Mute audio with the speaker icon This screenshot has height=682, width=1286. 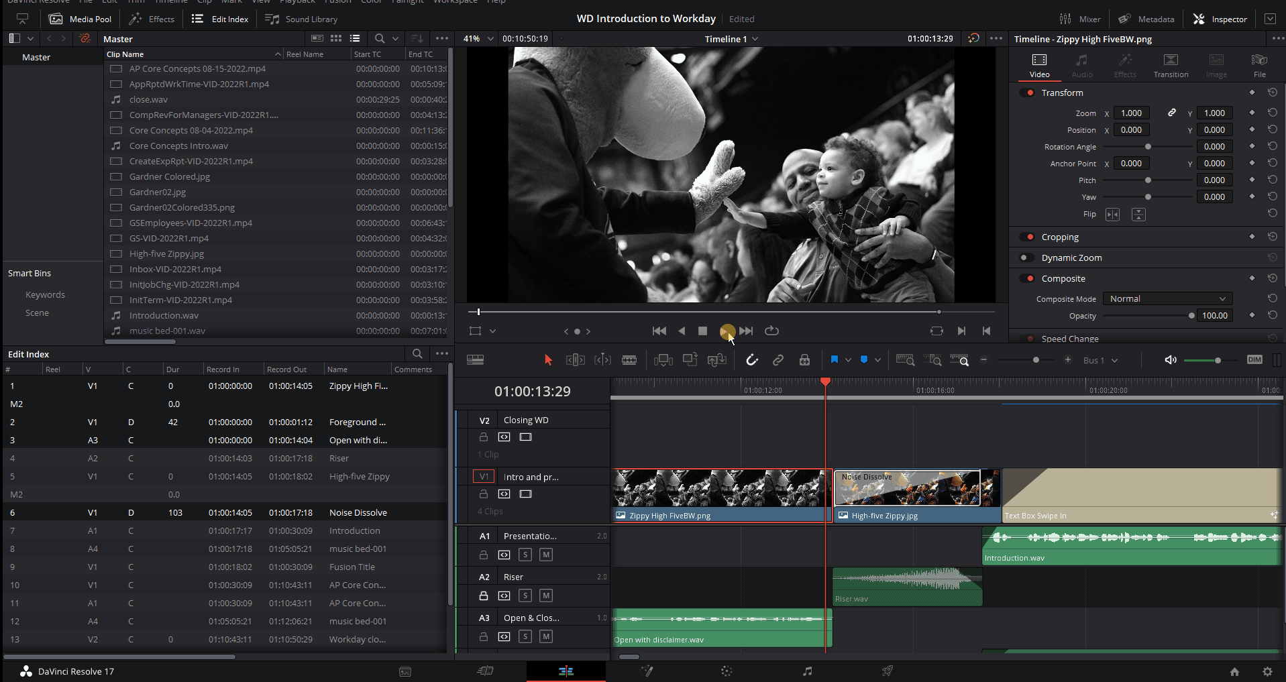1171,360
